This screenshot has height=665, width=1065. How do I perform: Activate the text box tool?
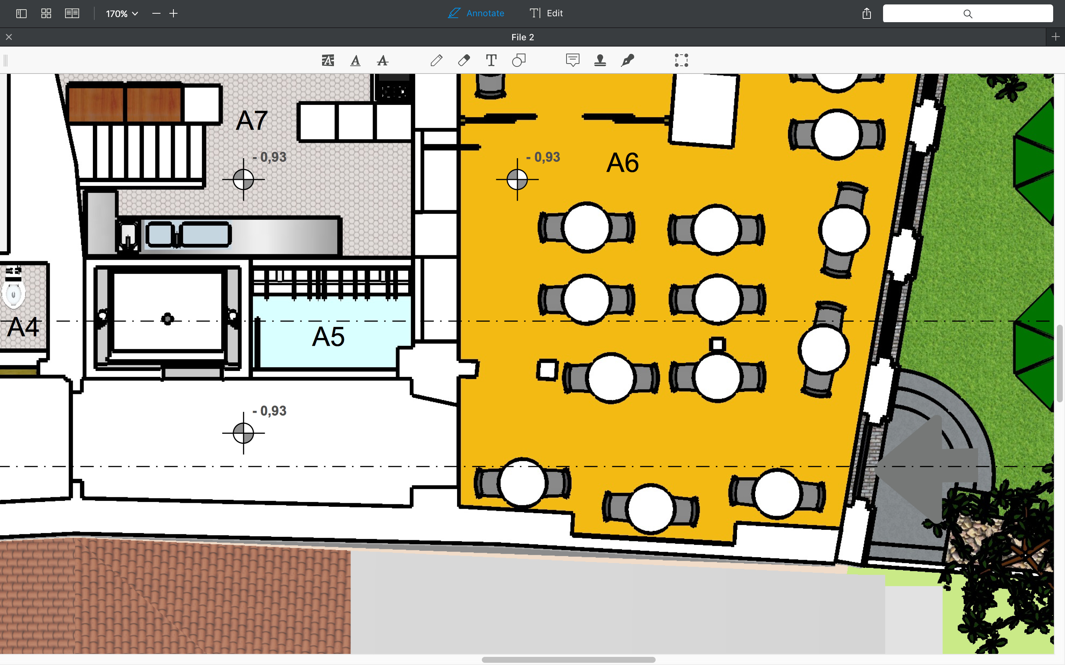(x=491, y=60)
